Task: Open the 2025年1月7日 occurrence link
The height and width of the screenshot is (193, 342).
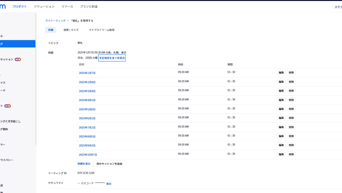Action: [87, 73]
